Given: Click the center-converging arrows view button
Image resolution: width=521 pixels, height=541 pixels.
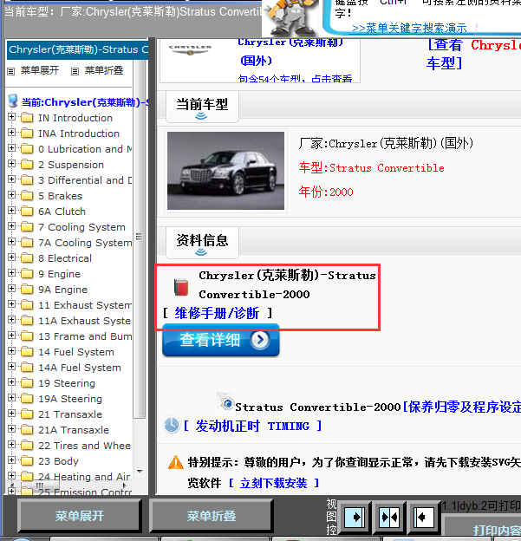Looking at the screenshot, I should coord(389,518).
